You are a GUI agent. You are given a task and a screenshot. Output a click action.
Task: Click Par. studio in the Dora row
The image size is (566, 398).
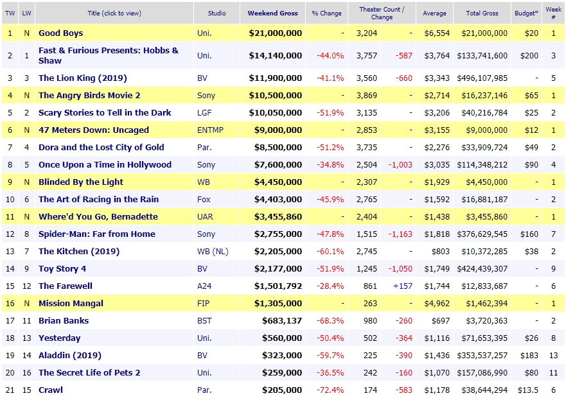click(x=204, y=148)
